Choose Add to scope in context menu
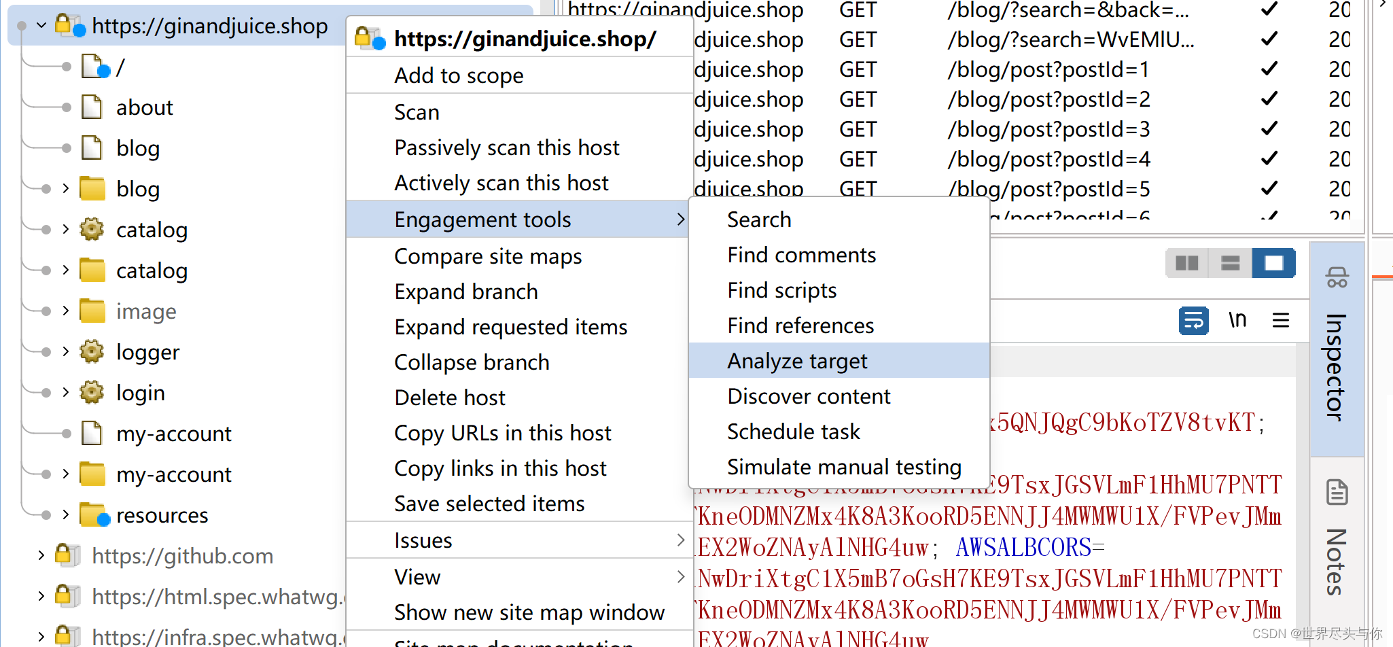The width and height of the screenshot is (1393, 647). (x=520, y=75)
